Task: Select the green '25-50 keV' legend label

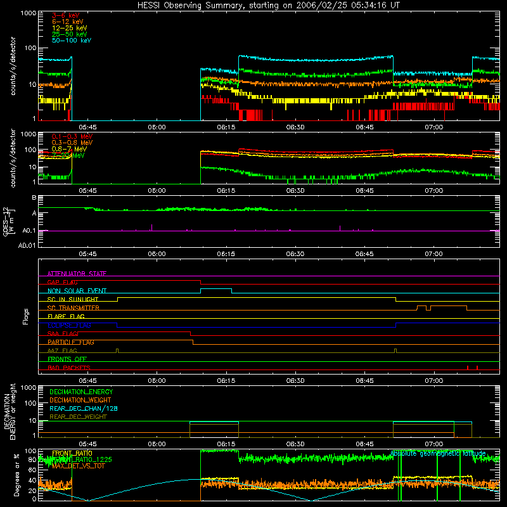Action: pyautogui.click(x=70, y=34)
